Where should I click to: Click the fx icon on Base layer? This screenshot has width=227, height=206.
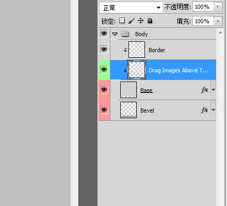pos(205,90)
